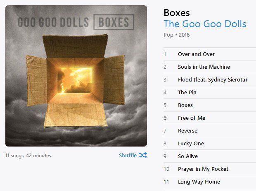This screenshot has width=256, height=191.
Task: Click the 11 songs, 42 minutes label
Action: click(28, 156)
